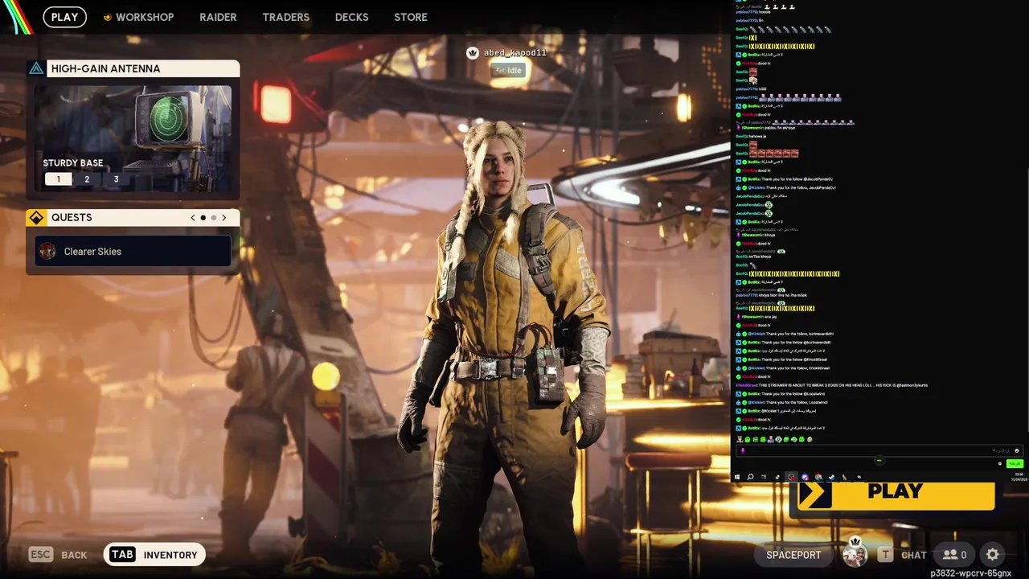Viewport: 1029px width, 579px height.
Task: Open the RAIDER tab
Action: (x=218, y=17)
